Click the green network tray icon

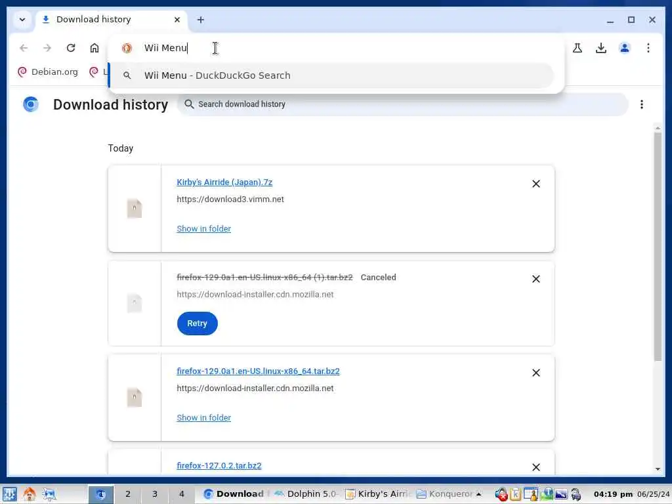tap(547, 494)
